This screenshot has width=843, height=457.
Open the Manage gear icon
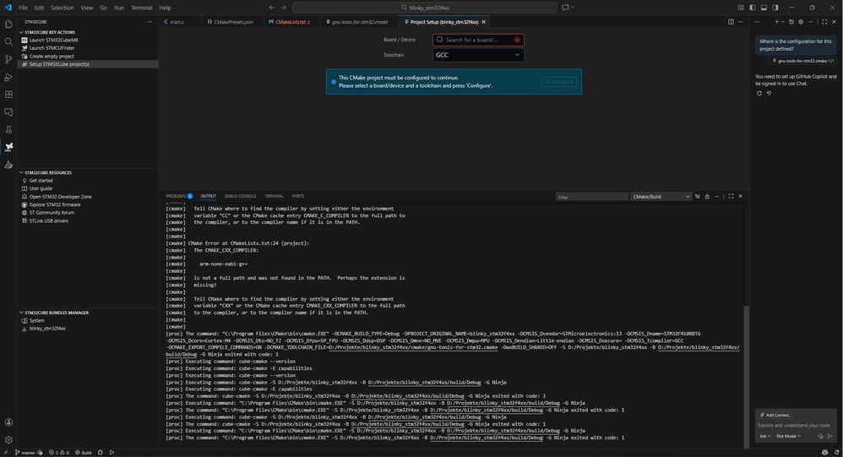tap(8, 439)
